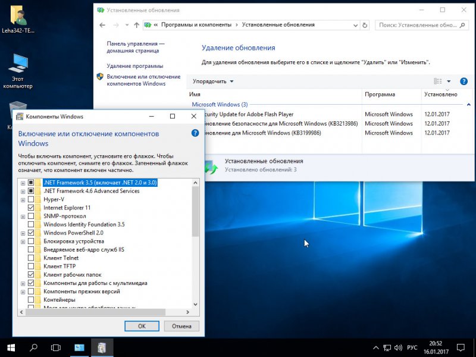This screenshot has height=357, width=476.
Task: Open Панель управления домашняя страница link
Action: click(x=136, y=47)
